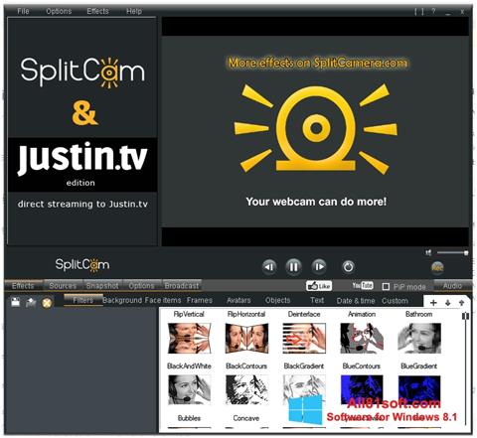477x438 pixels.
Task: Click the save effects disk icon
Action: 15,302
